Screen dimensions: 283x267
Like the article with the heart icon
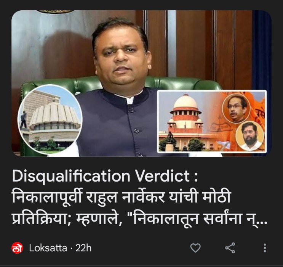(x=195, y=248)
